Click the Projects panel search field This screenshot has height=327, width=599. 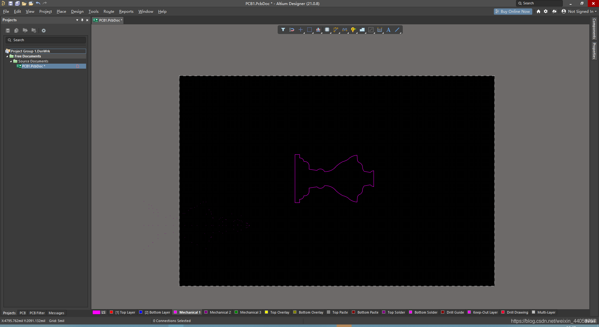coord(46,40)
